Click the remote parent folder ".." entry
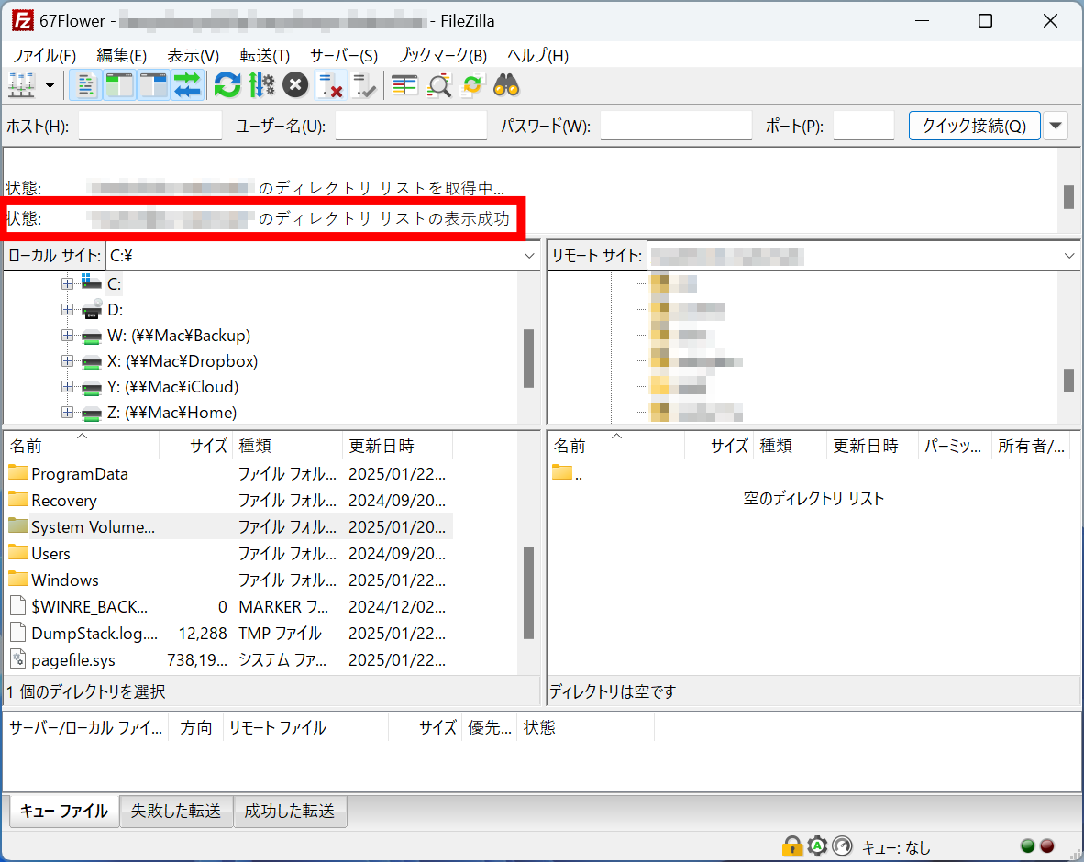 [x=568, y=474]
